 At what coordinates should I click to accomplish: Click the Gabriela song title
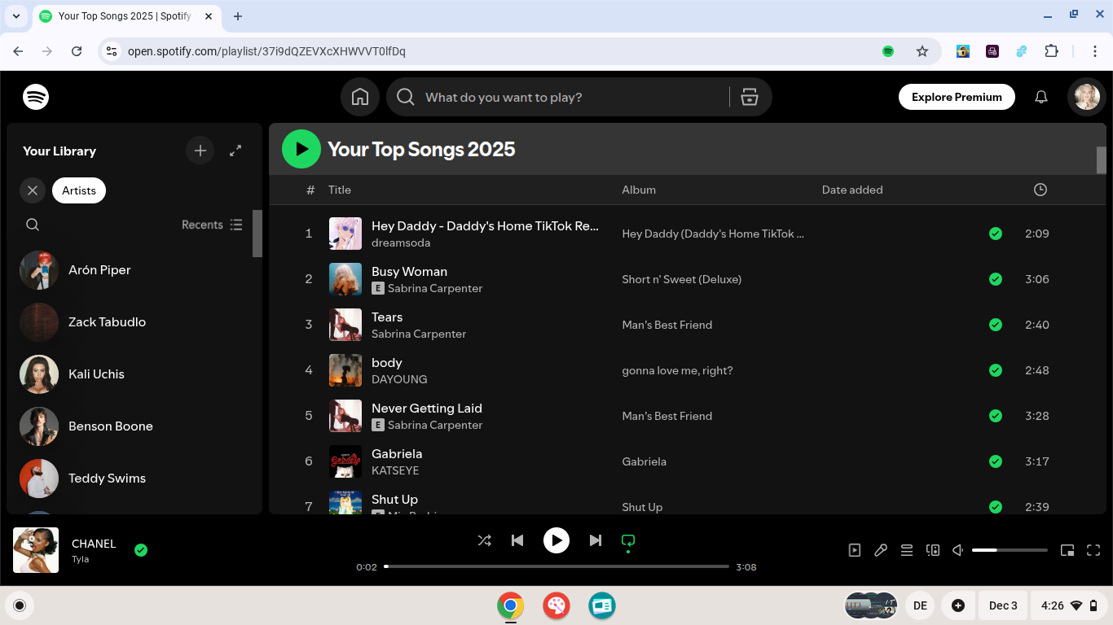[397, 454]
